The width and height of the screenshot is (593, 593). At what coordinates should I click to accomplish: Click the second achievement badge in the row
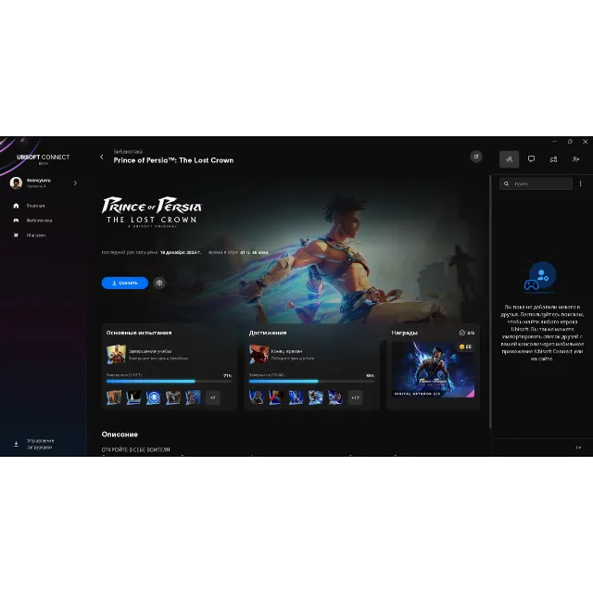(x=276, y=397)
